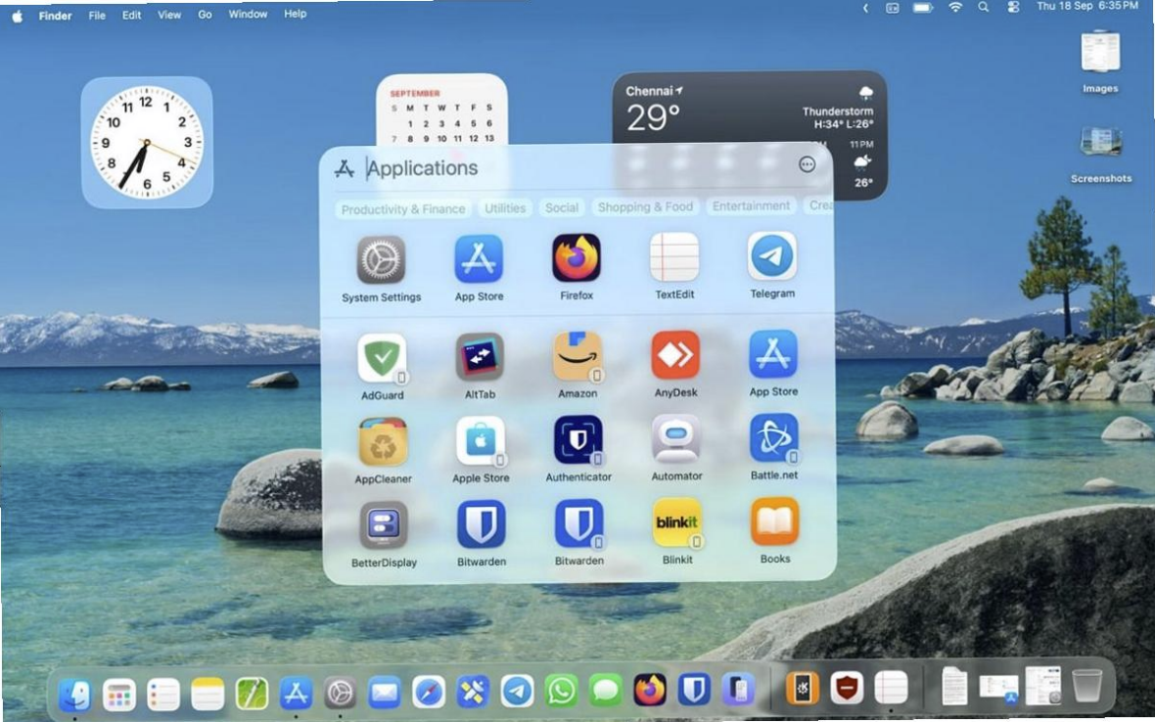Open the Amazon app

tap(577, 356)
